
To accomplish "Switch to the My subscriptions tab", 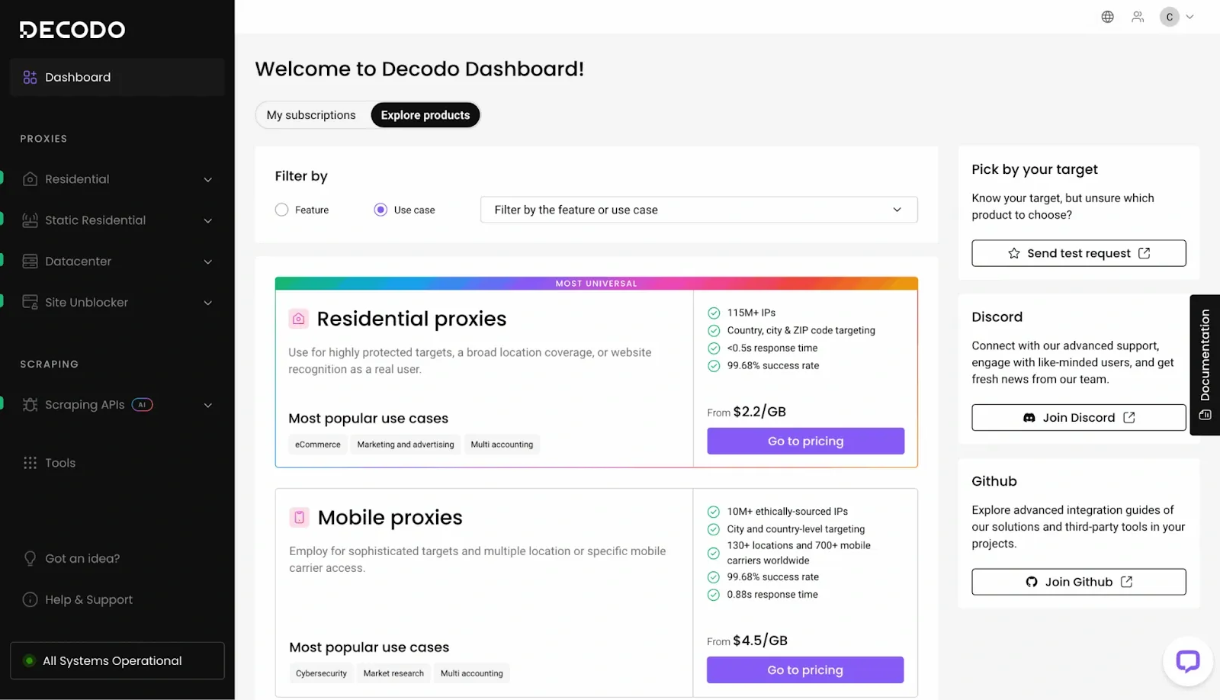I will (311, 115).
